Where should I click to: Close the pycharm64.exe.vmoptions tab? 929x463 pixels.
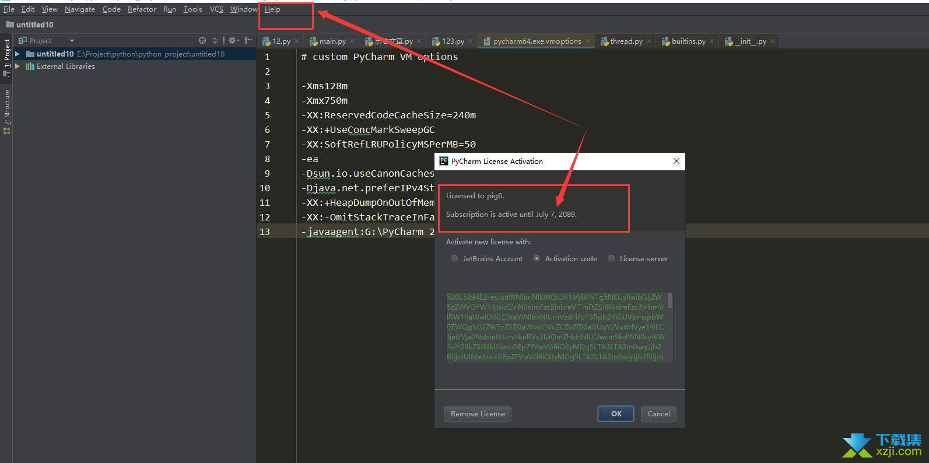[588, 41]
